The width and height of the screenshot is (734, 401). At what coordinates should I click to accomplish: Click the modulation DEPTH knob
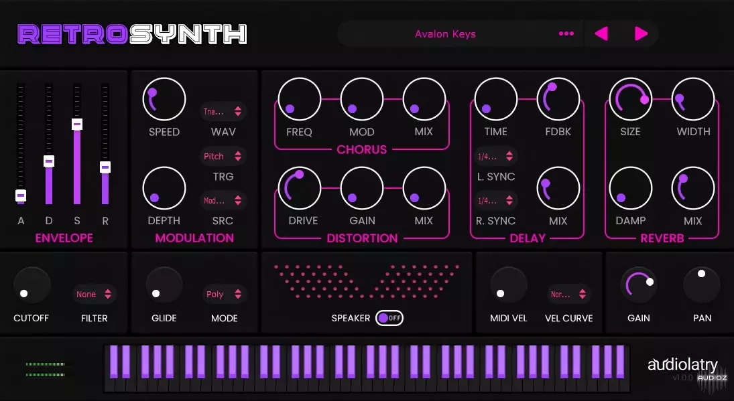click(x=164, y=188)
